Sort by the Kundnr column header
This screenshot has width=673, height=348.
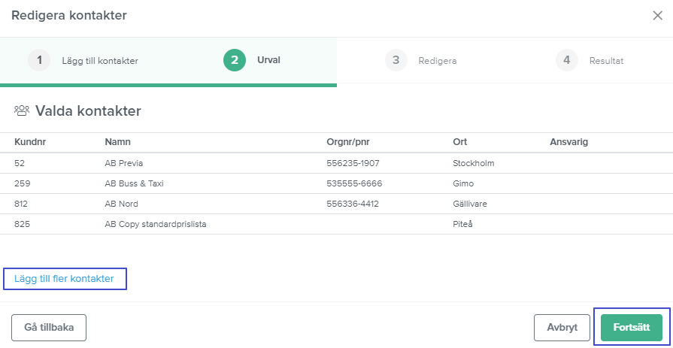[30, 142]
